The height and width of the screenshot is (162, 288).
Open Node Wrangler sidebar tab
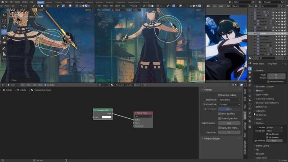(245, 147)
